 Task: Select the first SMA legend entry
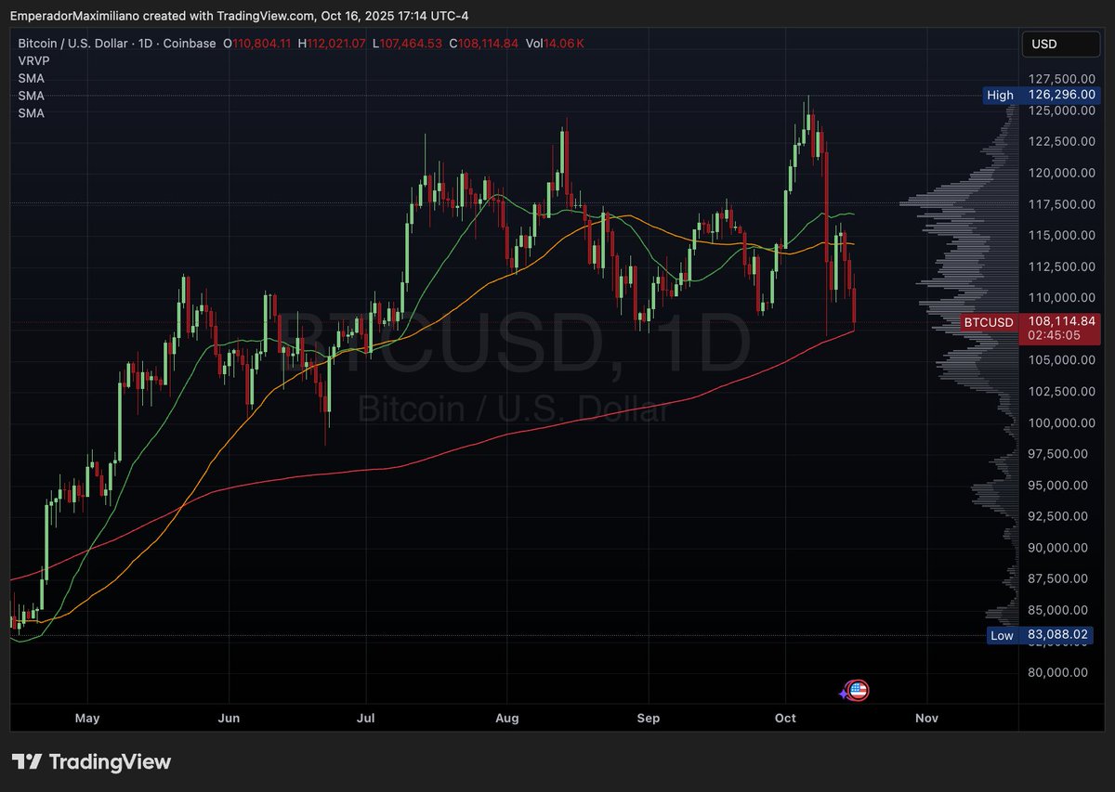(32, 78)
